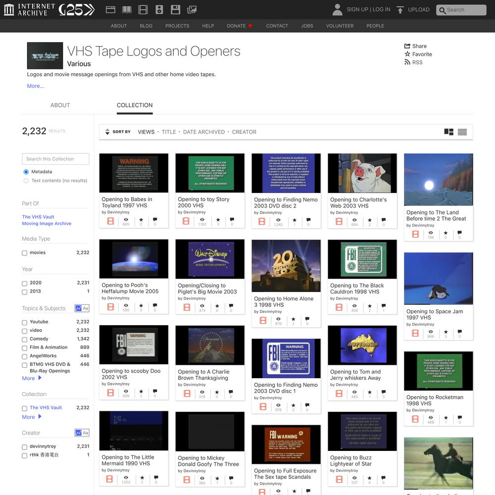
Task: Open HELP in navigation menu
Action: [x=208, y=26]
